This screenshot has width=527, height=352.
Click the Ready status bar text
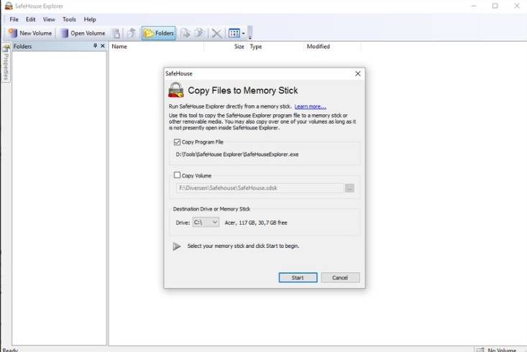10,350
